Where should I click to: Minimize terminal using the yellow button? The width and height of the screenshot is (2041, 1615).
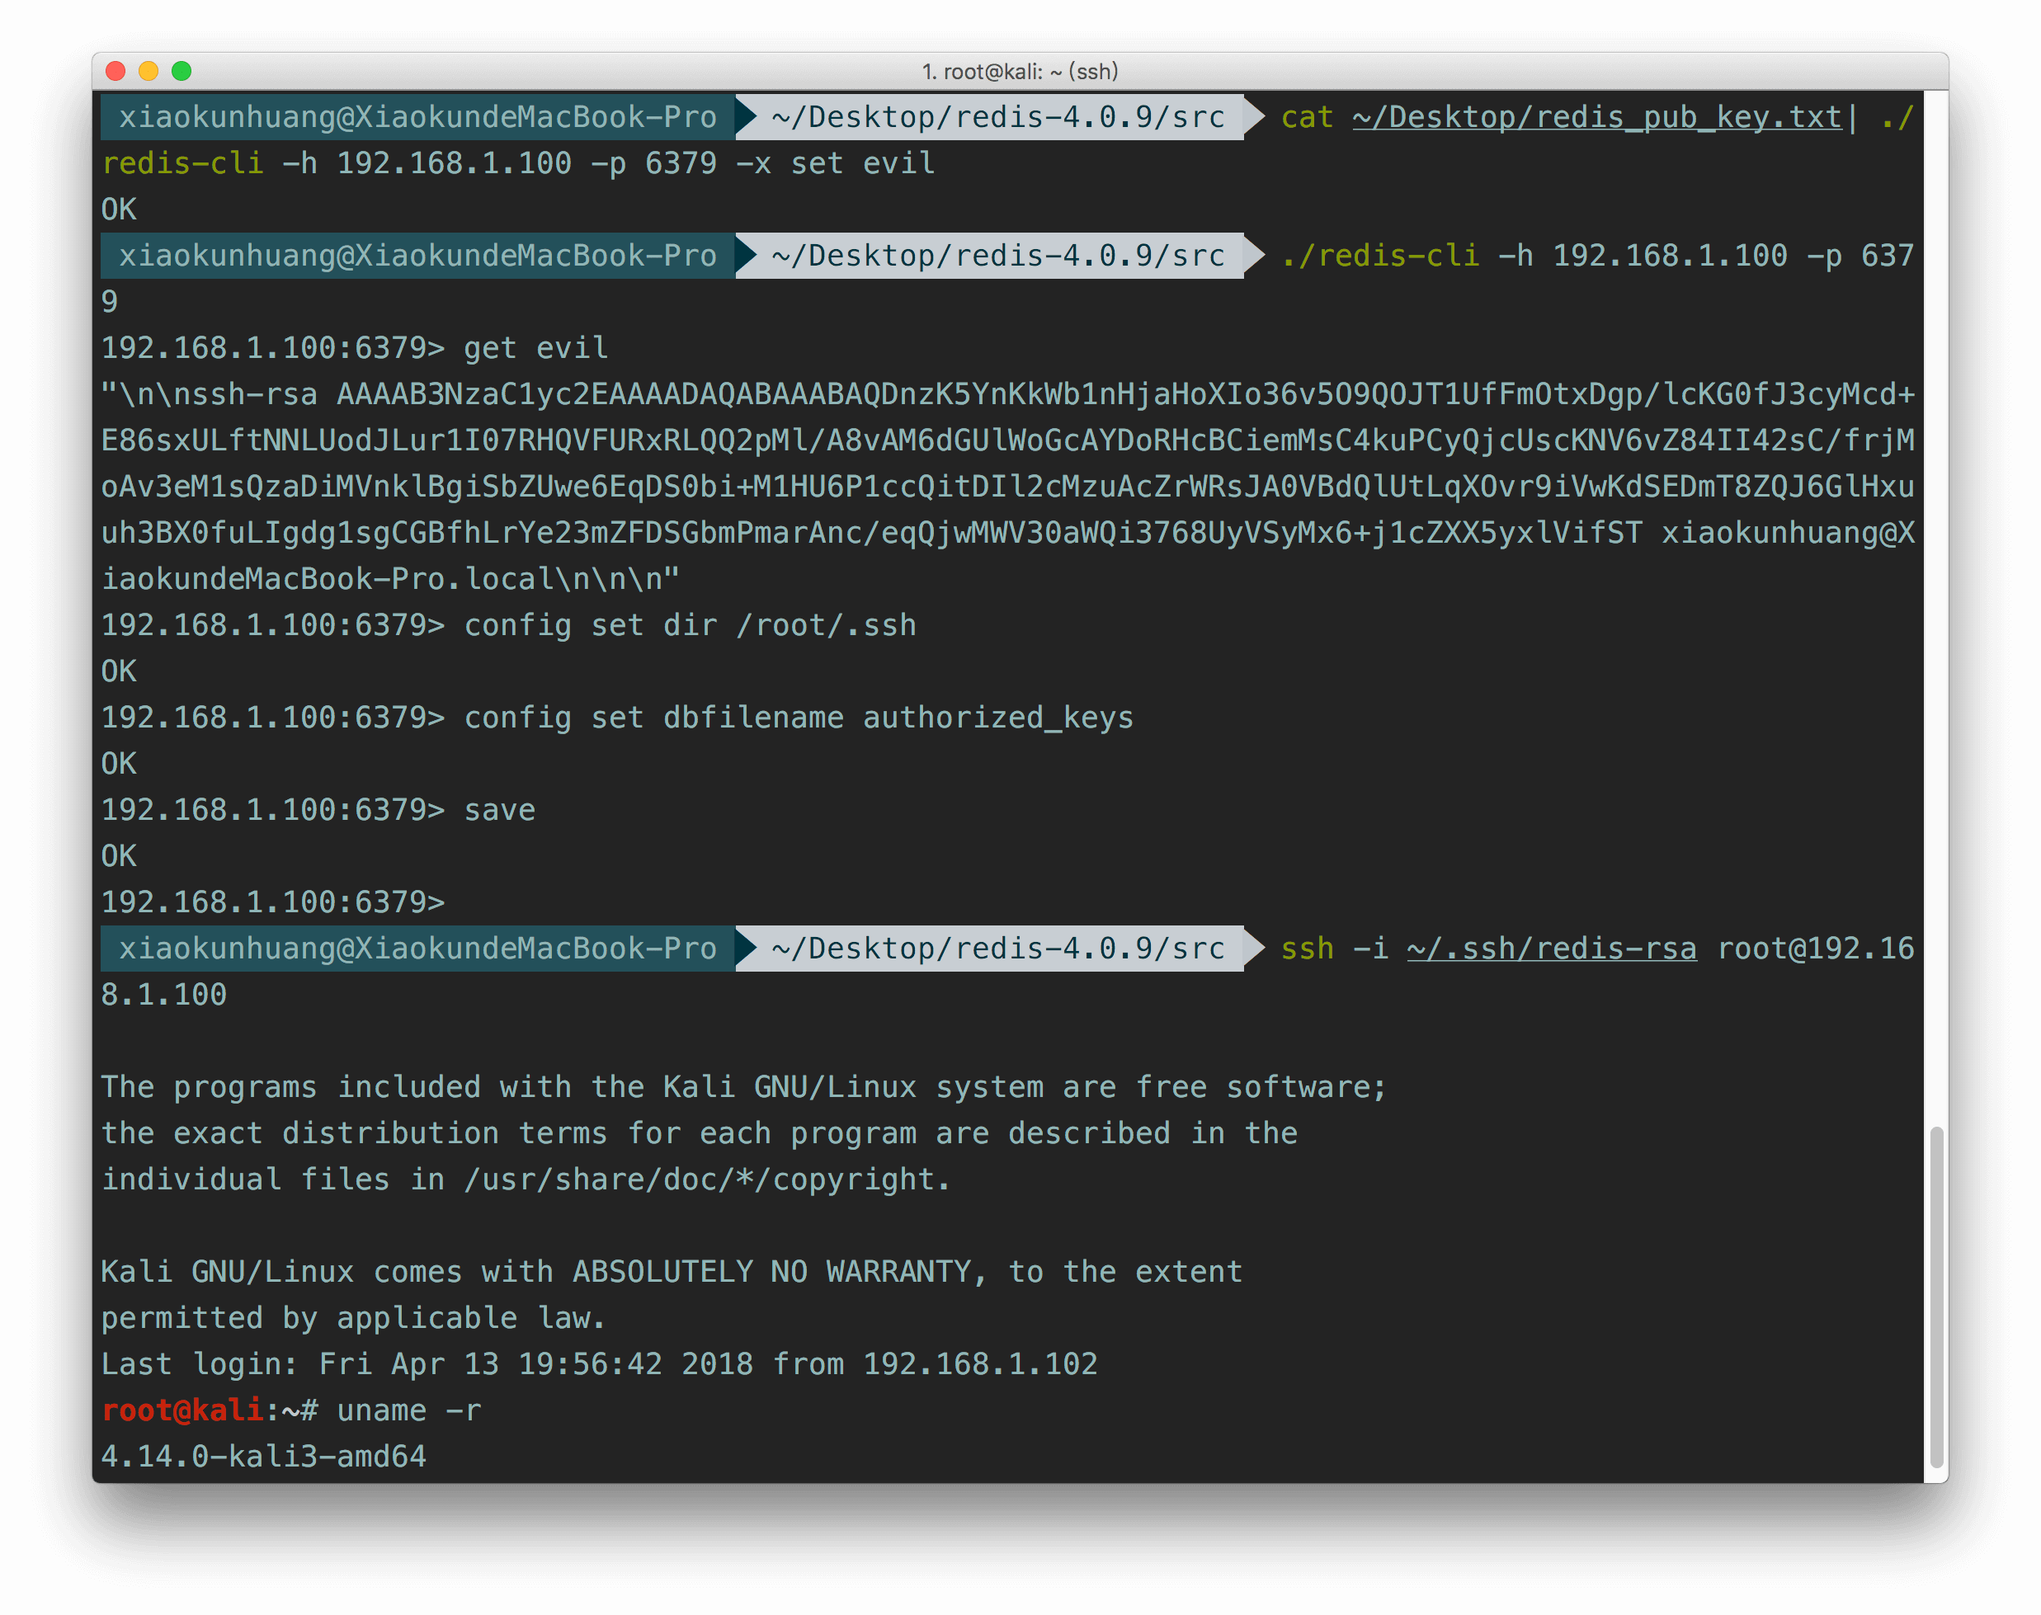[148, 71]
